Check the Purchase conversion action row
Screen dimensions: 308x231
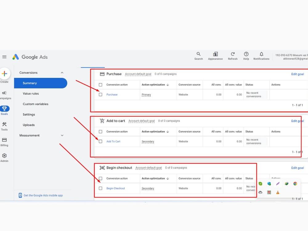point(101,95)
